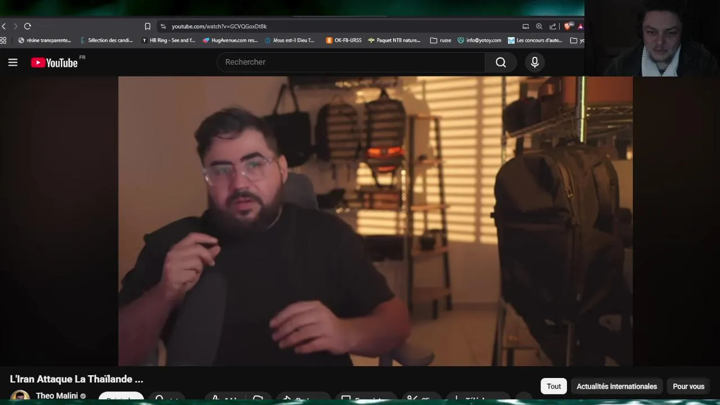Open the 'HB Ring - See and f...' bookmark
Viewport: 720px width, 405px height.
168,40
